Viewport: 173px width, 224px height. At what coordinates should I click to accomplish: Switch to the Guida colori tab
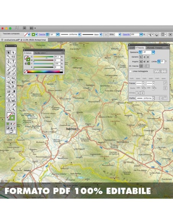40,53
